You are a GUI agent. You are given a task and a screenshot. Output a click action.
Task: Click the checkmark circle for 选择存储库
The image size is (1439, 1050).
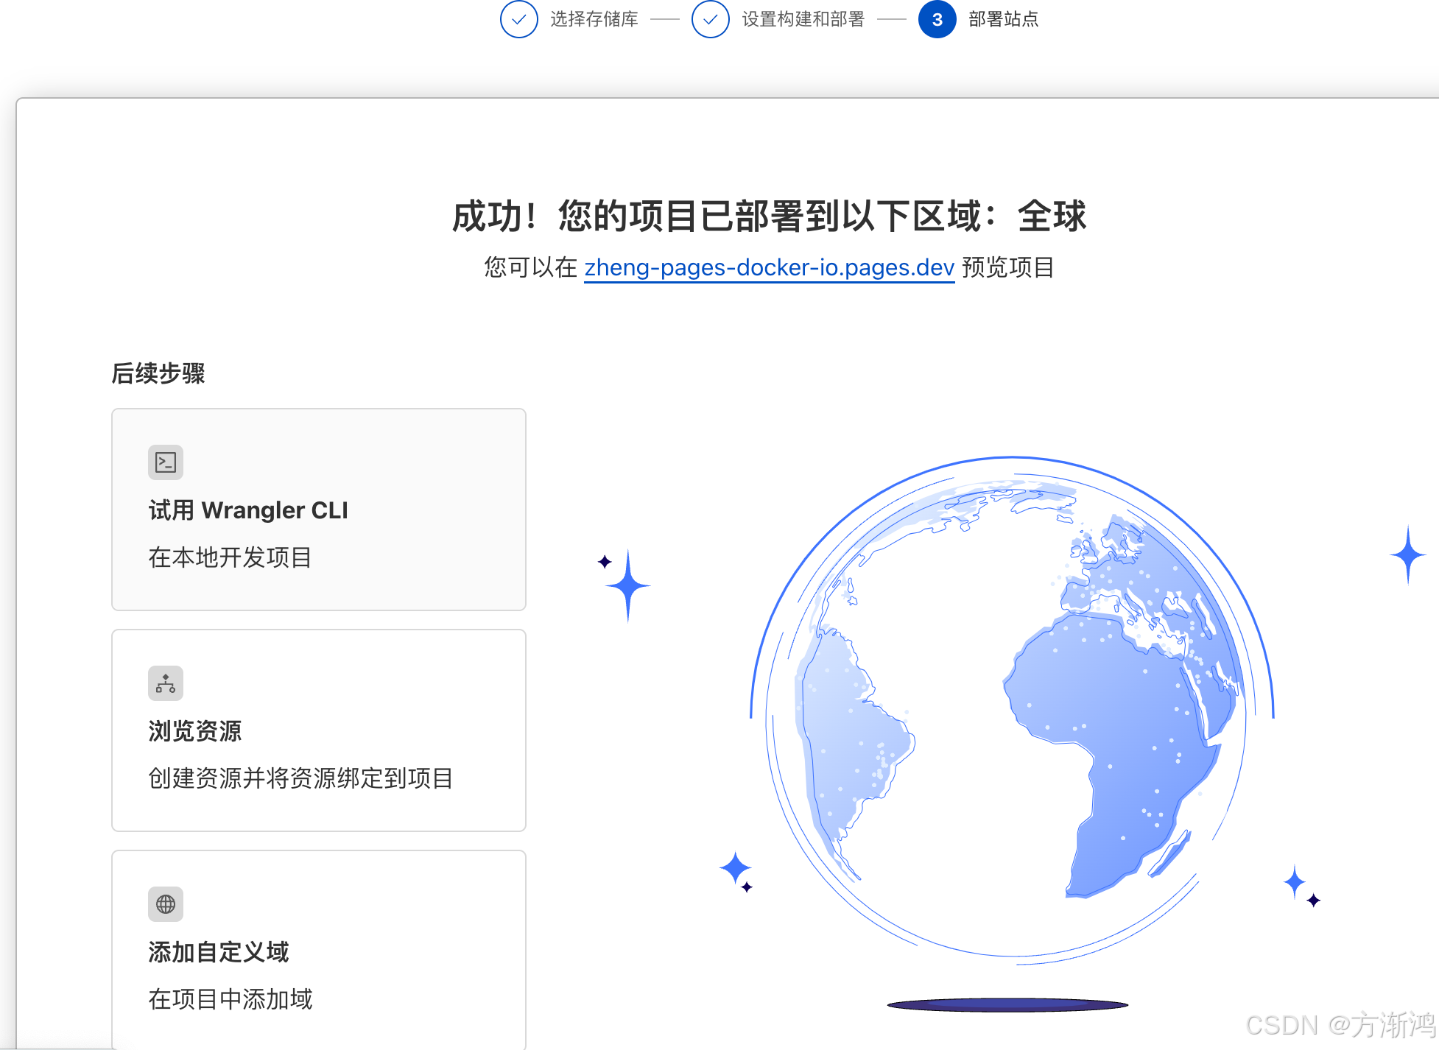pyautogui.click(x=518, y=19)
